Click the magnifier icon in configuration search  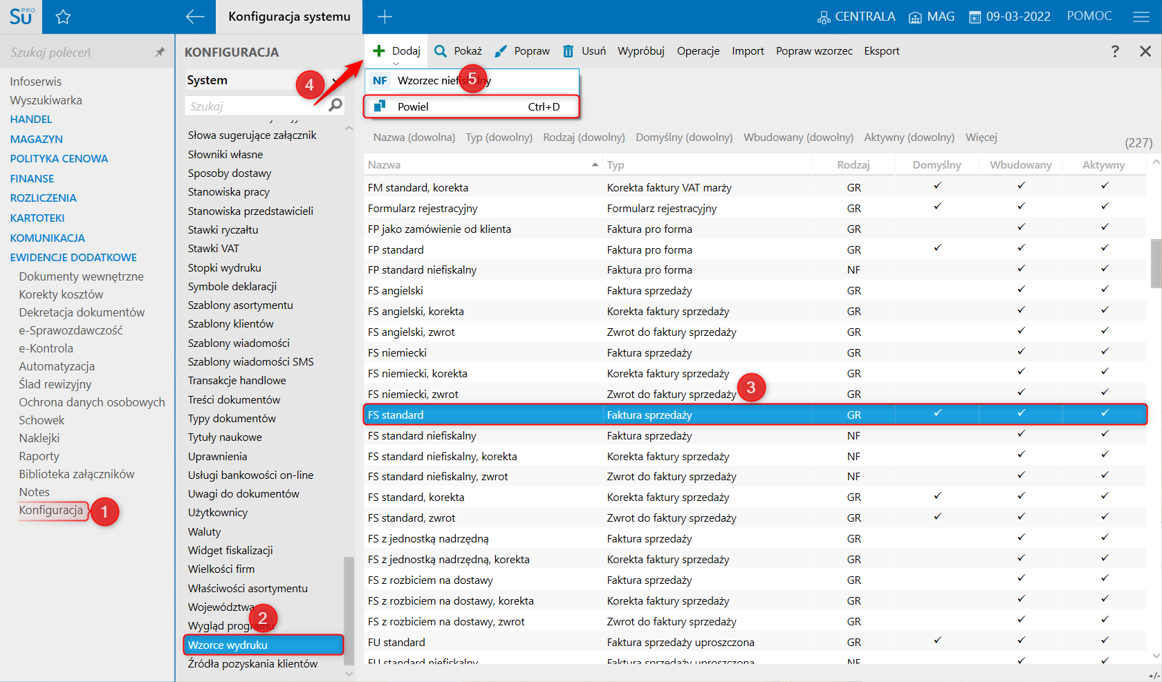point(335,105)
